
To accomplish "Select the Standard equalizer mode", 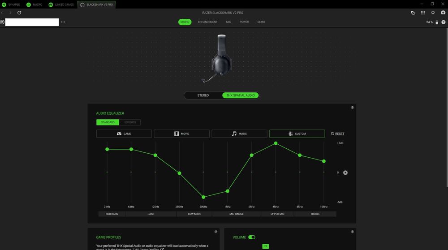I will [x=108, y=122].
